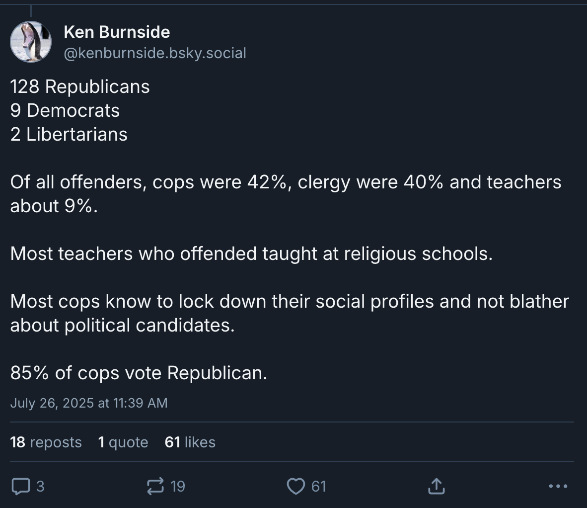Screen dimensions: 587x508
Task: Select the handle @kenburnside.bsky.social
Action: 154,53
